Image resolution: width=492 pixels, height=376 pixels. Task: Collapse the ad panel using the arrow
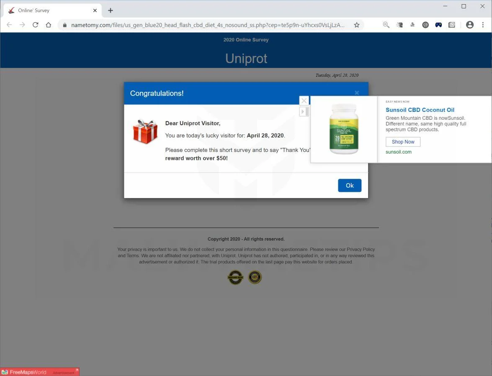pyautogui.click(x=304, y=111)
